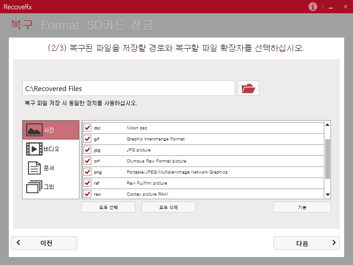Open the SD카드 잠금 tab
The height and width of the screenshot is (265, 353).
(120, 25)
